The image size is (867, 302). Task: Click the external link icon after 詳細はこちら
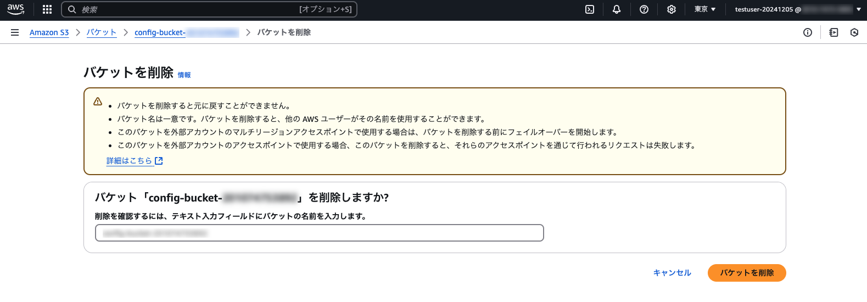coord(159,161)
